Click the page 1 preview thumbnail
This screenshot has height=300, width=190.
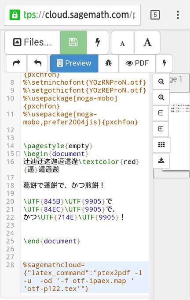click(x=179, y=131)
